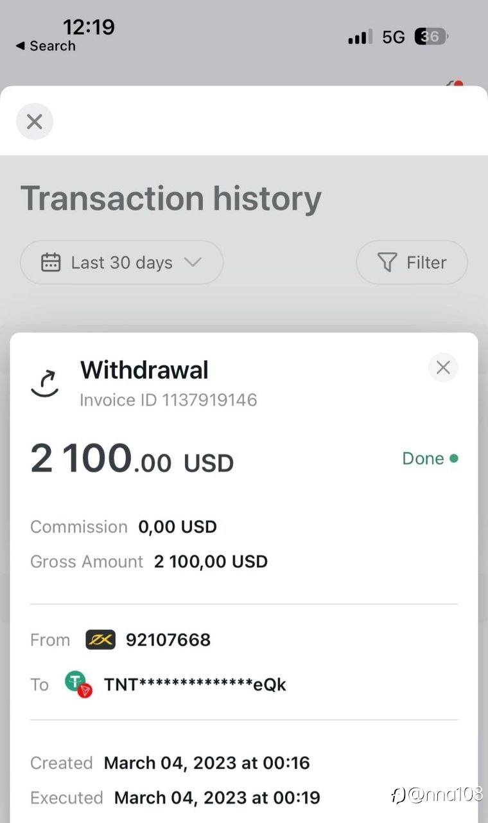Tap the cellular signal bars icon
This screenshot has height=823, width=488.
tap(360, 37)
